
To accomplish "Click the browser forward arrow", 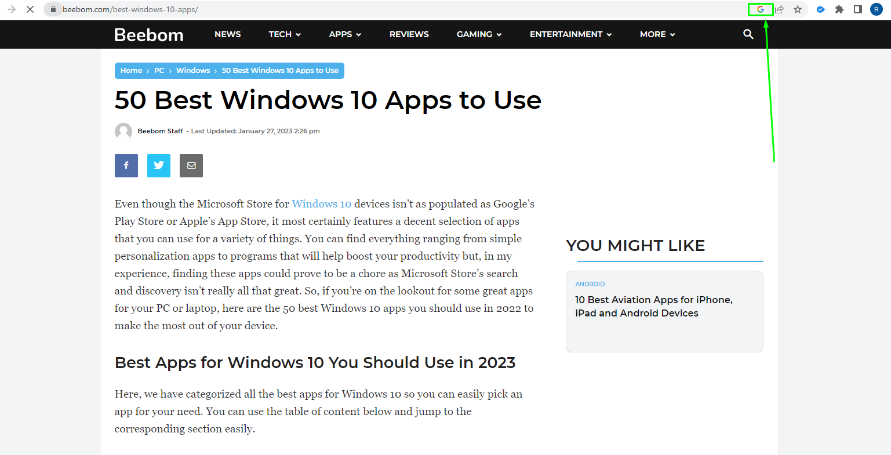I will point(12,9).
